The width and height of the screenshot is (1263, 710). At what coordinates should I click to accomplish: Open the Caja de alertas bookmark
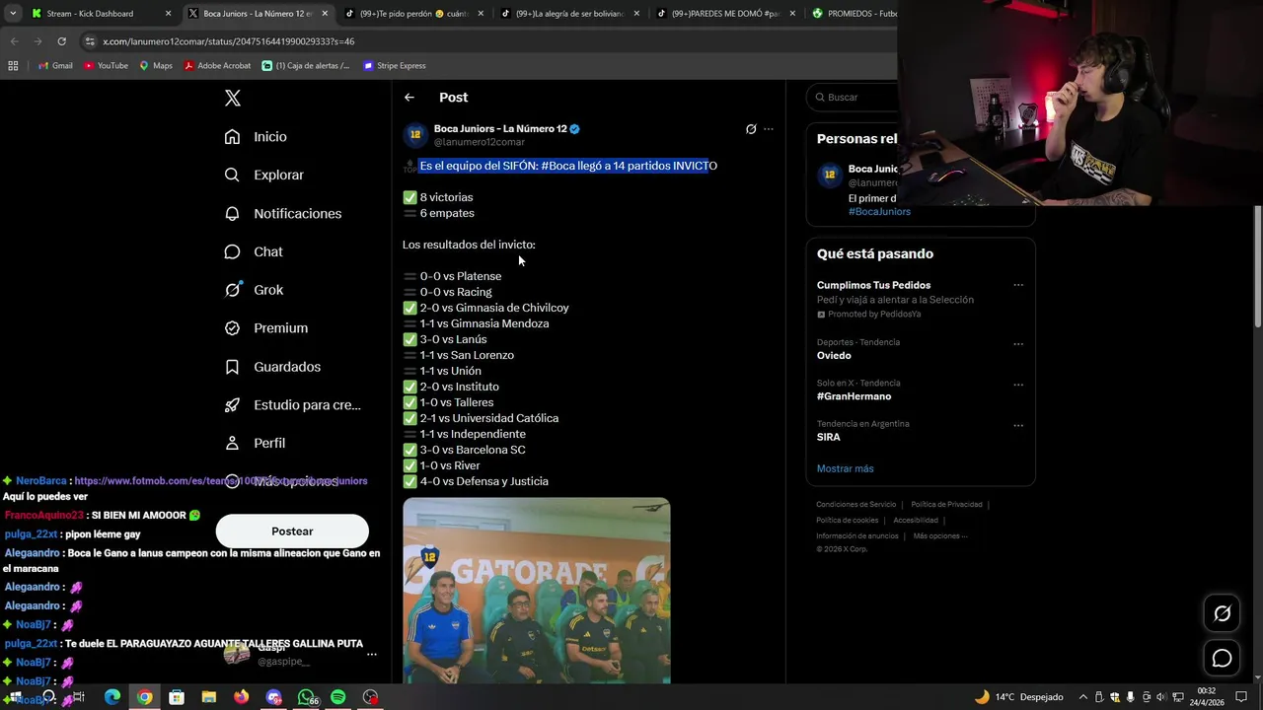[306, 66]
